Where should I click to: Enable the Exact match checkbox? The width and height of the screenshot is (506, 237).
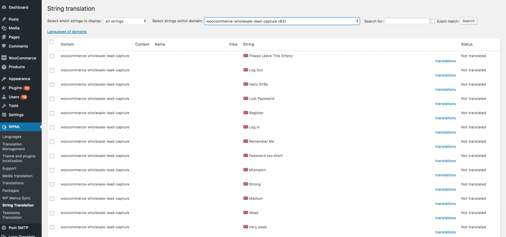433,21
